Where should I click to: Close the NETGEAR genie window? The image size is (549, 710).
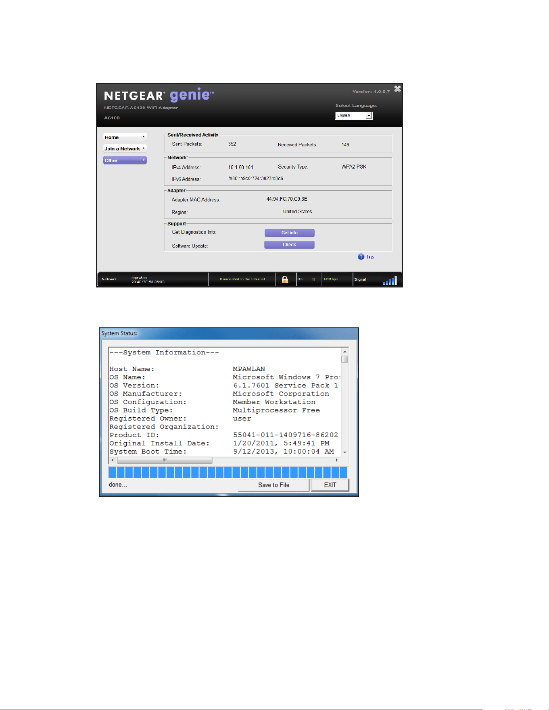coord(397,89)
